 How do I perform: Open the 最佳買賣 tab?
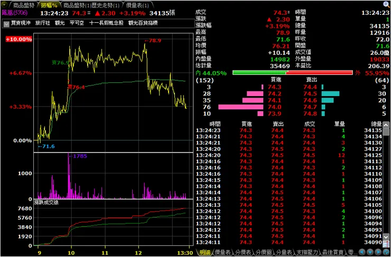(x=333, y=252)
